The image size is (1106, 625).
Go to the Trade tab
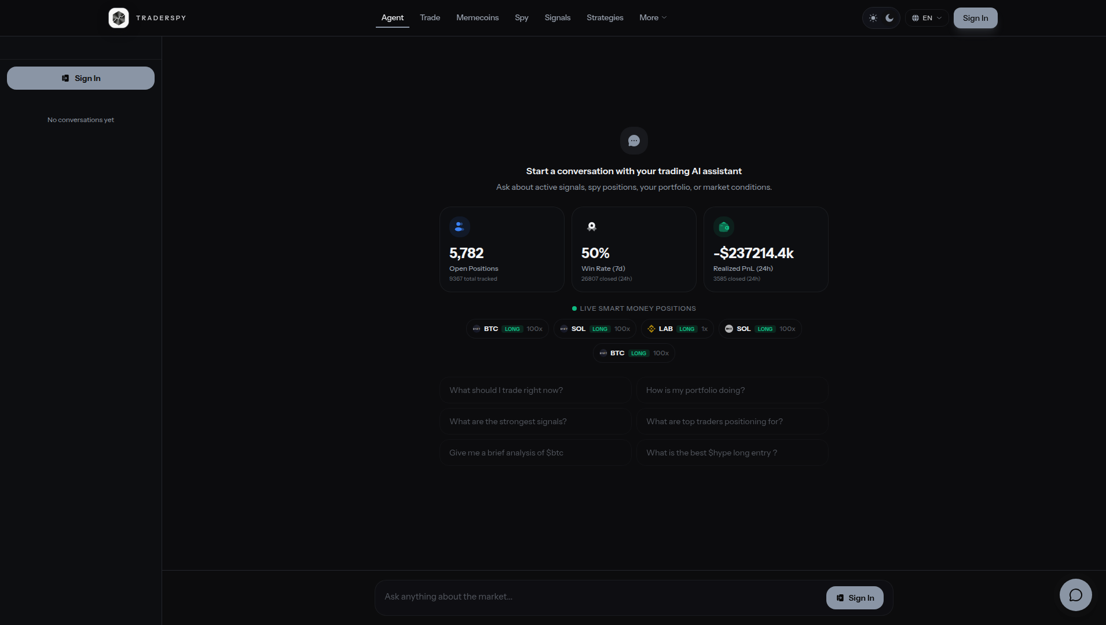pyautogui.click(x=430, y=18)
